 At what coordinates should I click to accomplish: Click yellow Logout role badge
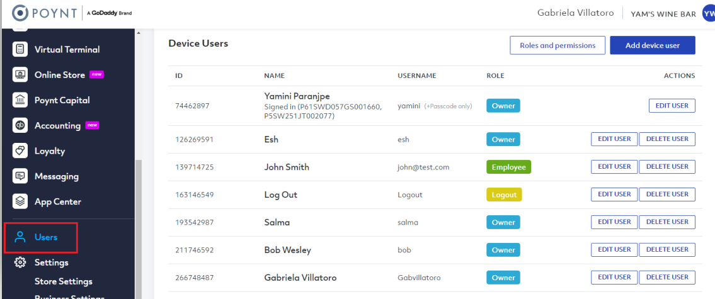point(504,195)
